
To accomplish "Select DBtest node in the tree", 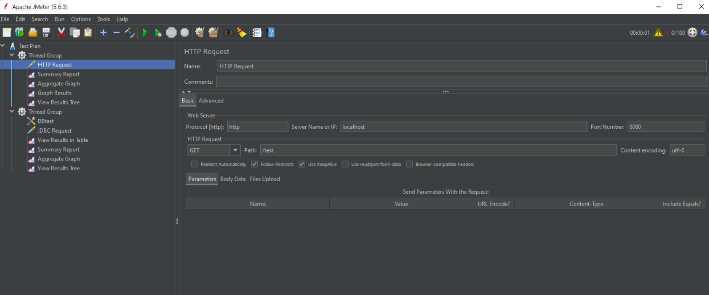I will click(46, 121).
